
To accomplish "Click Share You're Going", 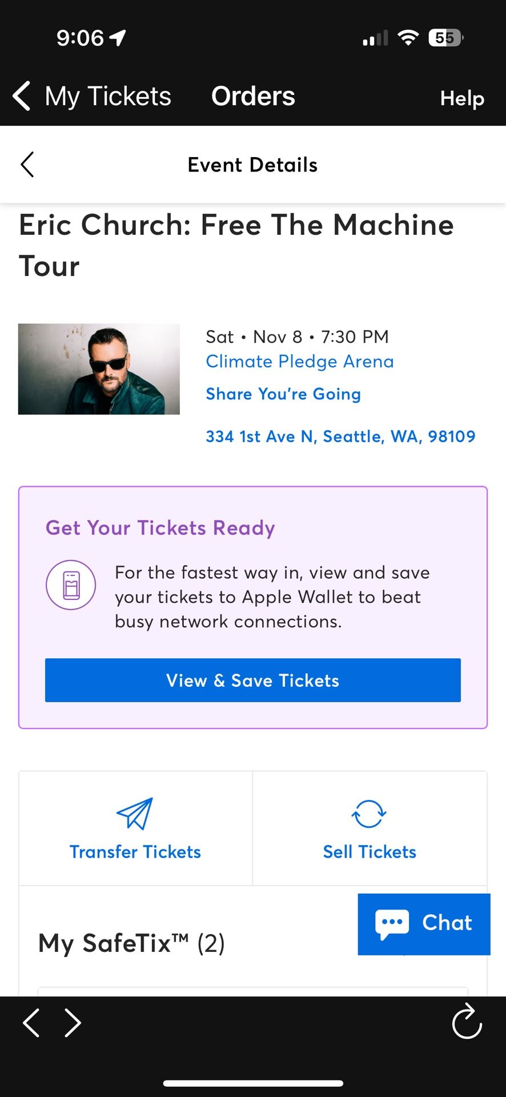I will tap(283, 394).
